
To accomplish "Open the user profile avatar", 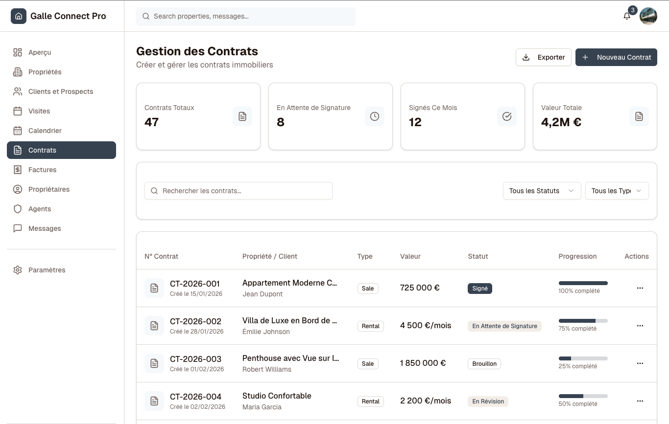I will tap(648, 16).
